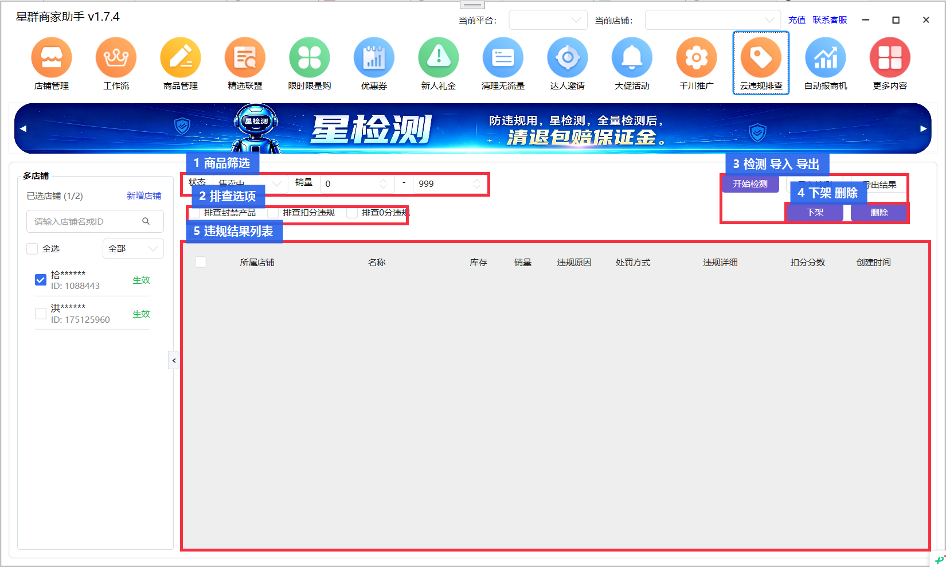
Task: Open the 联系客服 customer service link
Action: pyautogui.click(x=830, y=20)
